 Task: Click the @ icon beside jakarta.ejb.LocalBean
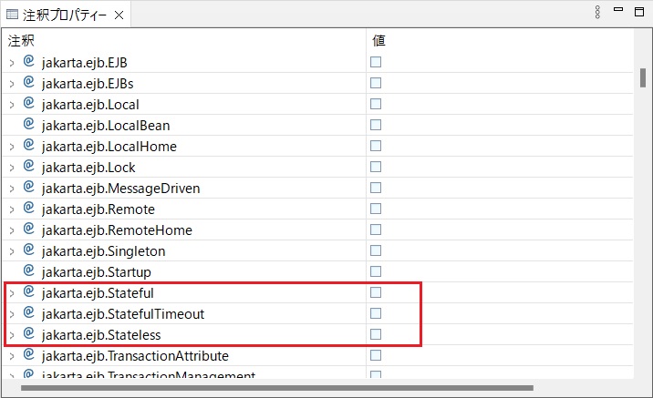[x=28, y=125]
